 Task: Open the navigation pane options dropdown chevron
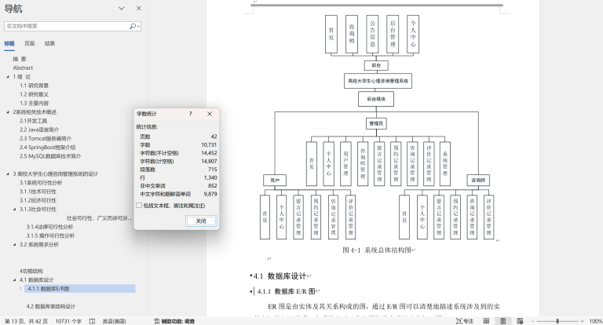pyautogui.click(x=122, y=8)
